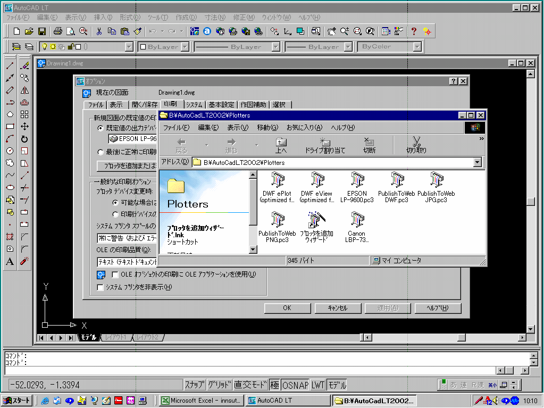Click OK in the Options dialog
544x408 pixels.
[287, 308]
